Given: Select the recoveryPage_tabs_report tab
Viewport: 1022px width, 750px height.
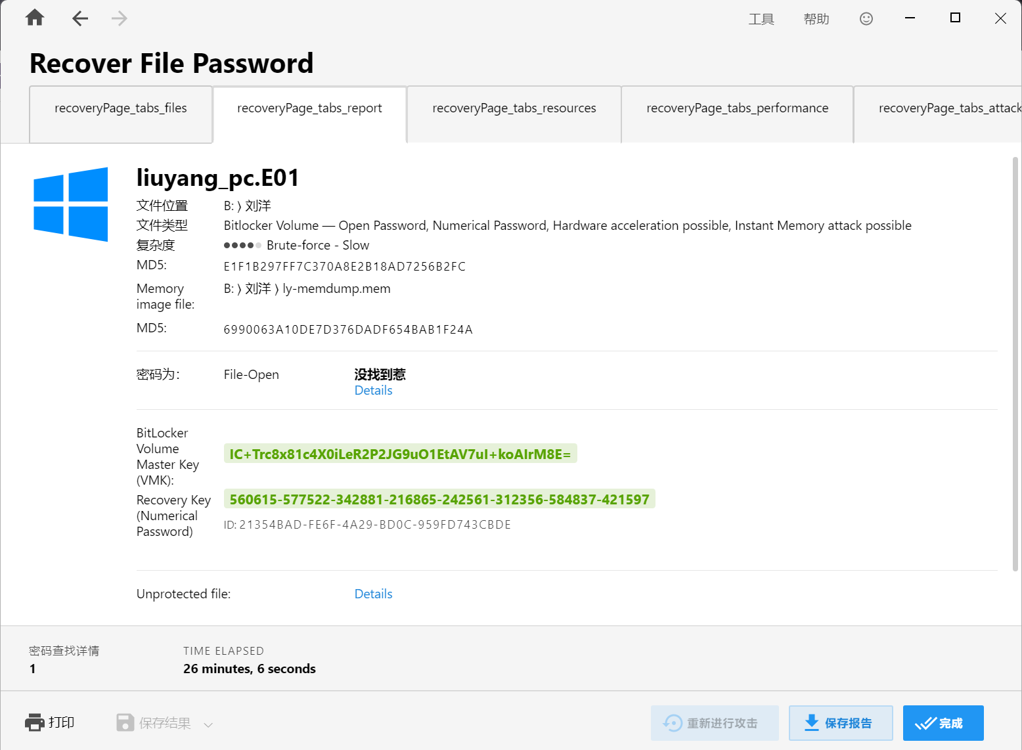Looking at the screenshot, I should coord(309,114).
